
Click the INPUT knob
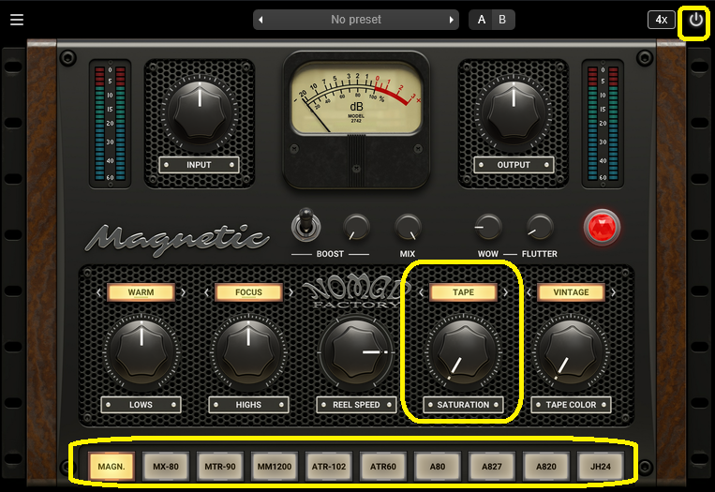(200, 112)
